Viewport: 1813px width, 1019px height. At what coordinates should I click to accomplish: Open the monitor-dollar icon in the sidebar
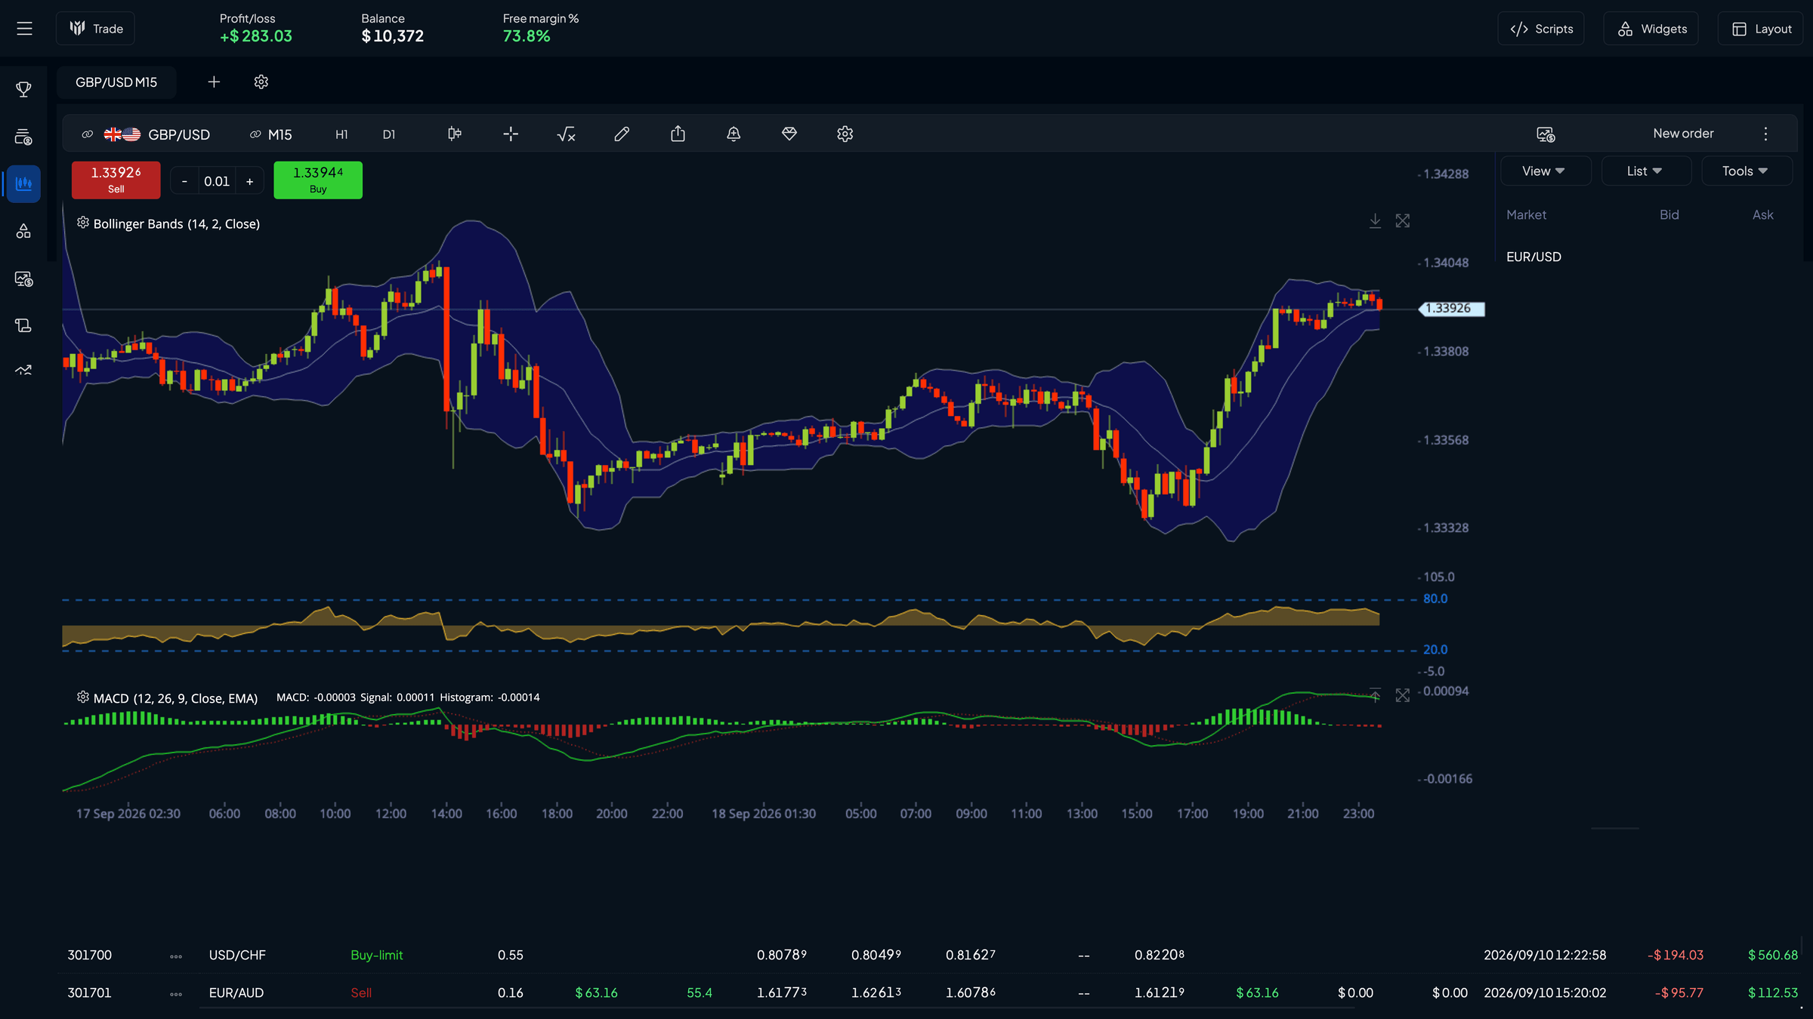click(23, 279)
